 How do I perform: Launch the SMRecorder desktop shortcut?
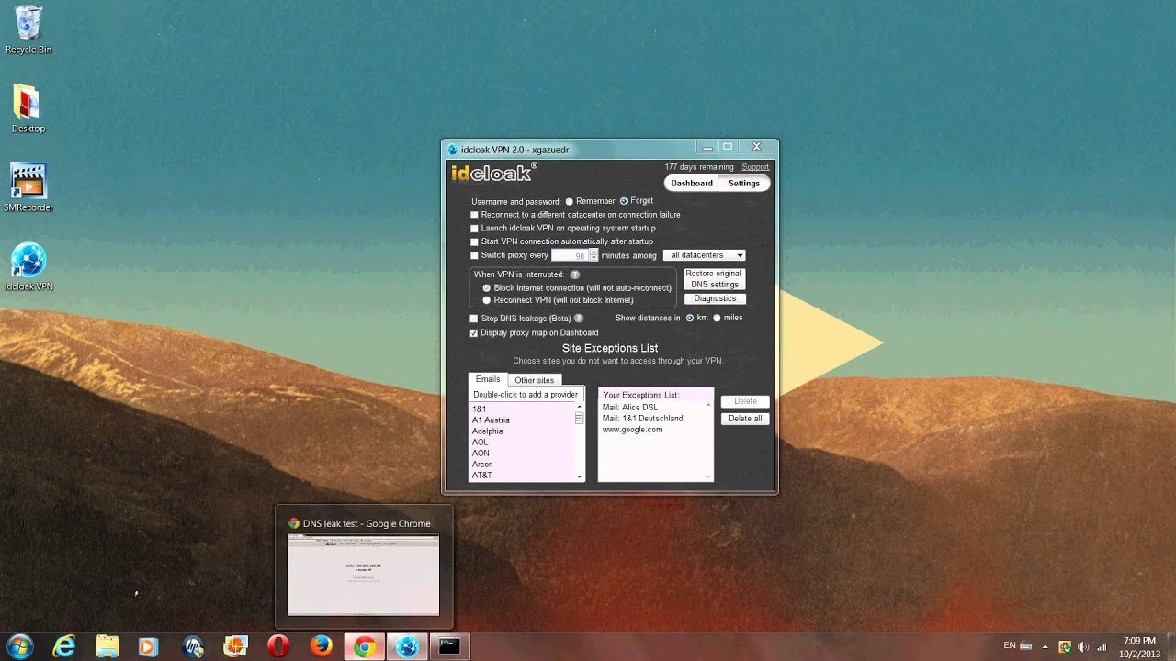(x=28, y=187)
